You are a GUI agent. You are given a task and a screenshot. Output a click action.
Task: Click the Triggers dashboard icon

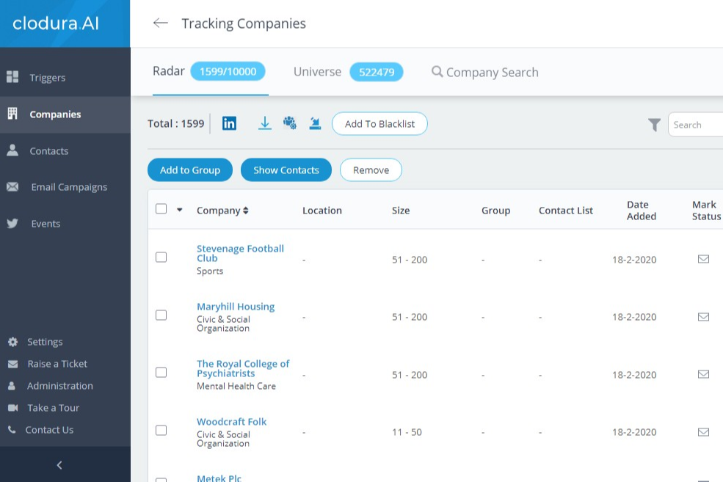[12, 77]
